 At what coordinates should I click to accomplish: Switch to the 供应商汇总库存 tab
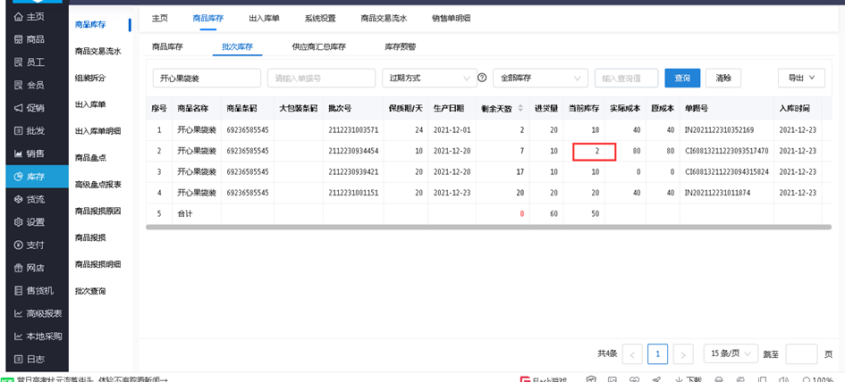pyautogui.click(x=318, y=46)
